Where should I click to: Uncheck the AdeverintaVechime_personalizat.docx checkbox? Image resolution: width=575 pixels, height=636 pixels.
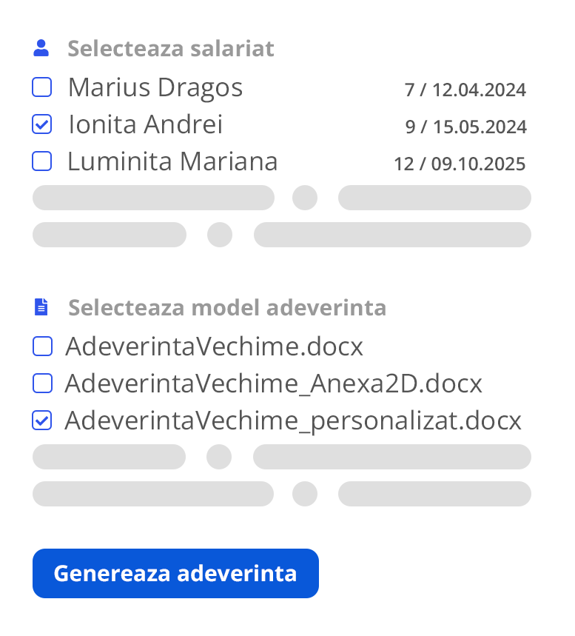tap(42, 421)
